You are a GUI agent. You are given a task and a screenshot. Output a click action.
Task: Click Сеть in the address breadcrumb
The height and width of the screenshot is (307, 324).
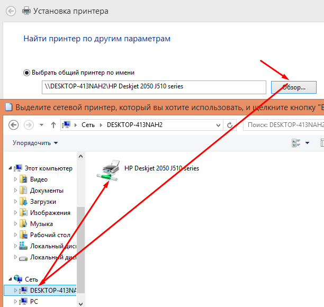click(87, 125)
